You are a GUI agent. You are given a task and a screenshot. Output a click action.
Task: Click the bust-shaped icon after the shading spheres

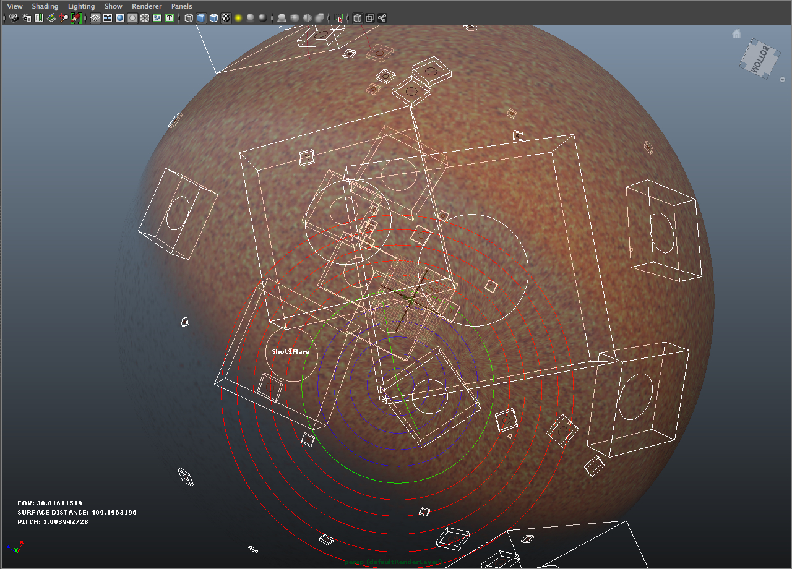point(282,18)
